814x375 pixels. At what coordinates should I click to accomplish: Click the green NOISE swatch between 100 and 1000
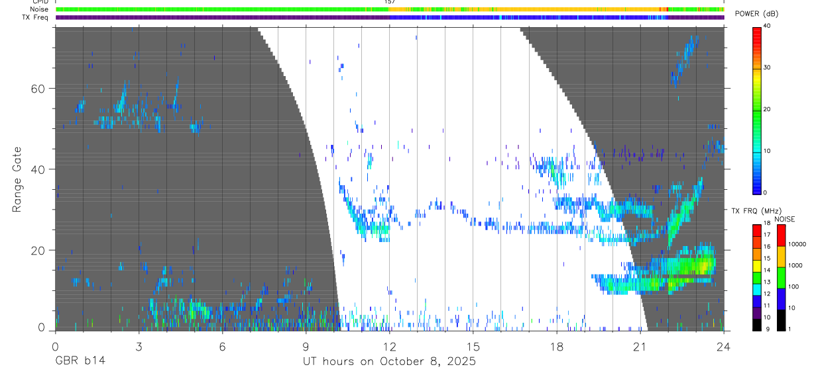pos(781,277)
